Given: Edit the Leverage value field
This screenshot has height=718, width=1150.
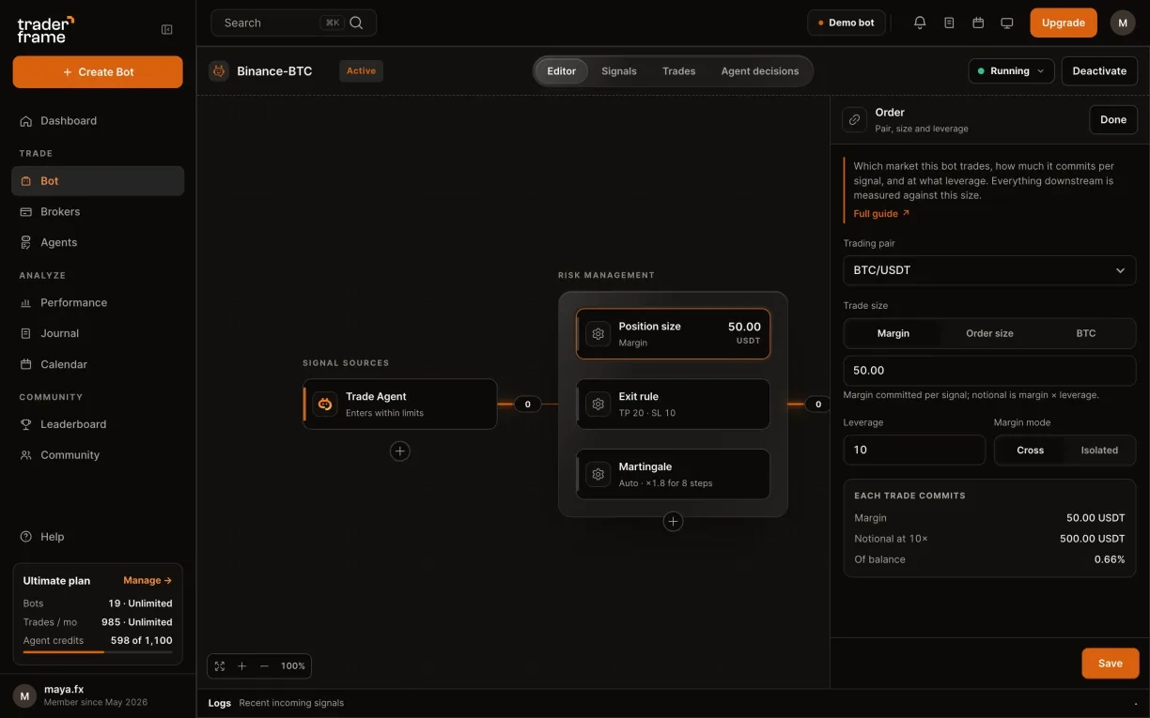Looking at the screenshot, I should (x=914, y=451).
